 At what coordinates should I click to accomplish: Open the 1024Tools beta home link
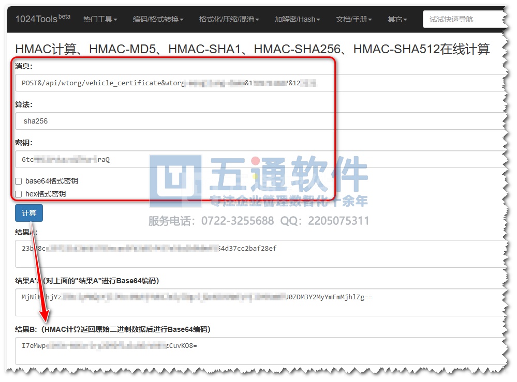click(43, 19)
